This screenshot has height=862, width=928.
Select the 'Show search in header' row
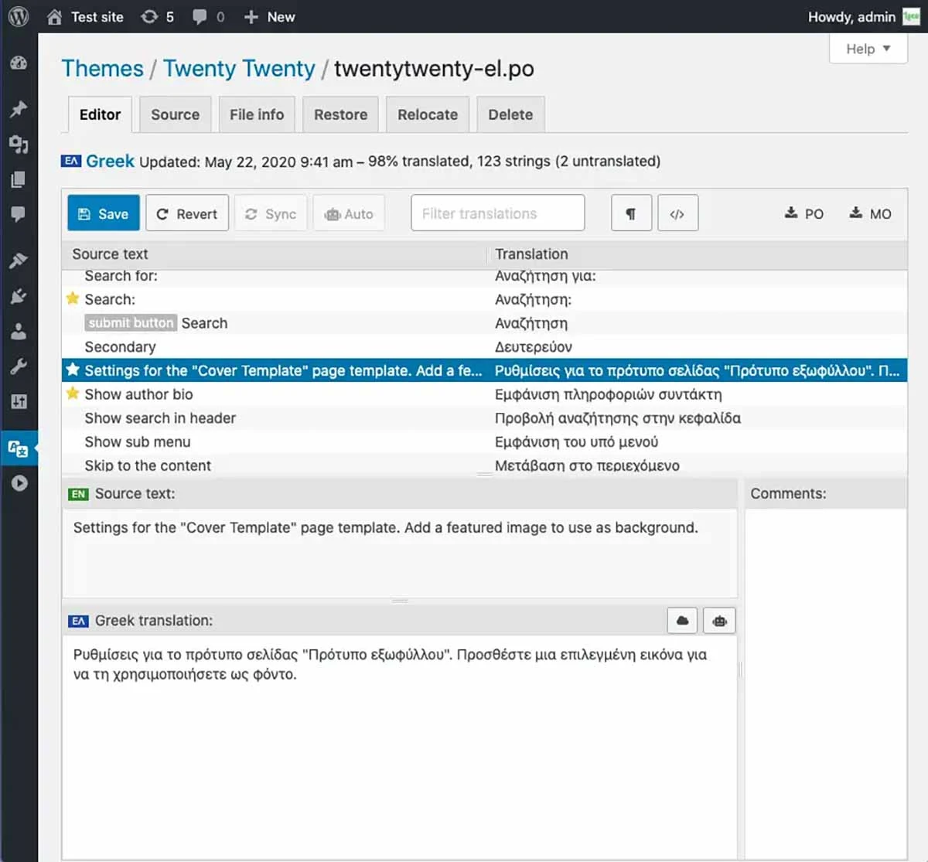[x=484, y=418]
